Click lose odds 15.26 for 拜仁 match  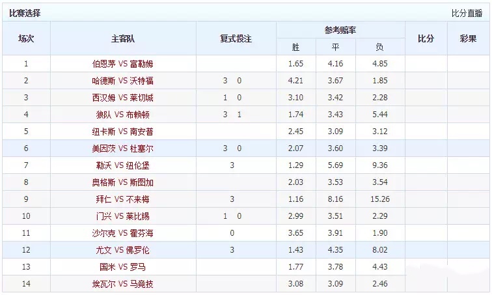[380, 199]
